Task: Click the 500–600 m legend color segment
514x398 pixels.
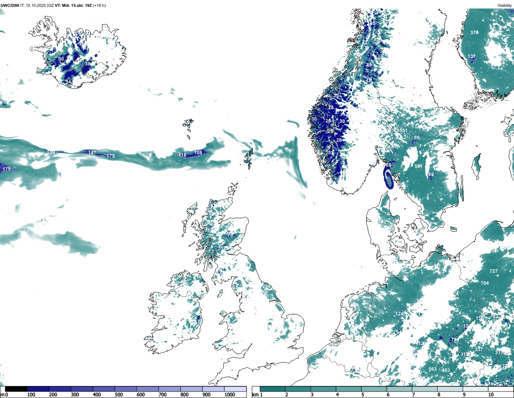Action: coord(126,389)
